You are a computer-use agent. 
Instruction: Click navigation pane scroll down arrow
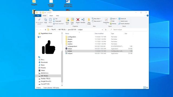point(62,85)
